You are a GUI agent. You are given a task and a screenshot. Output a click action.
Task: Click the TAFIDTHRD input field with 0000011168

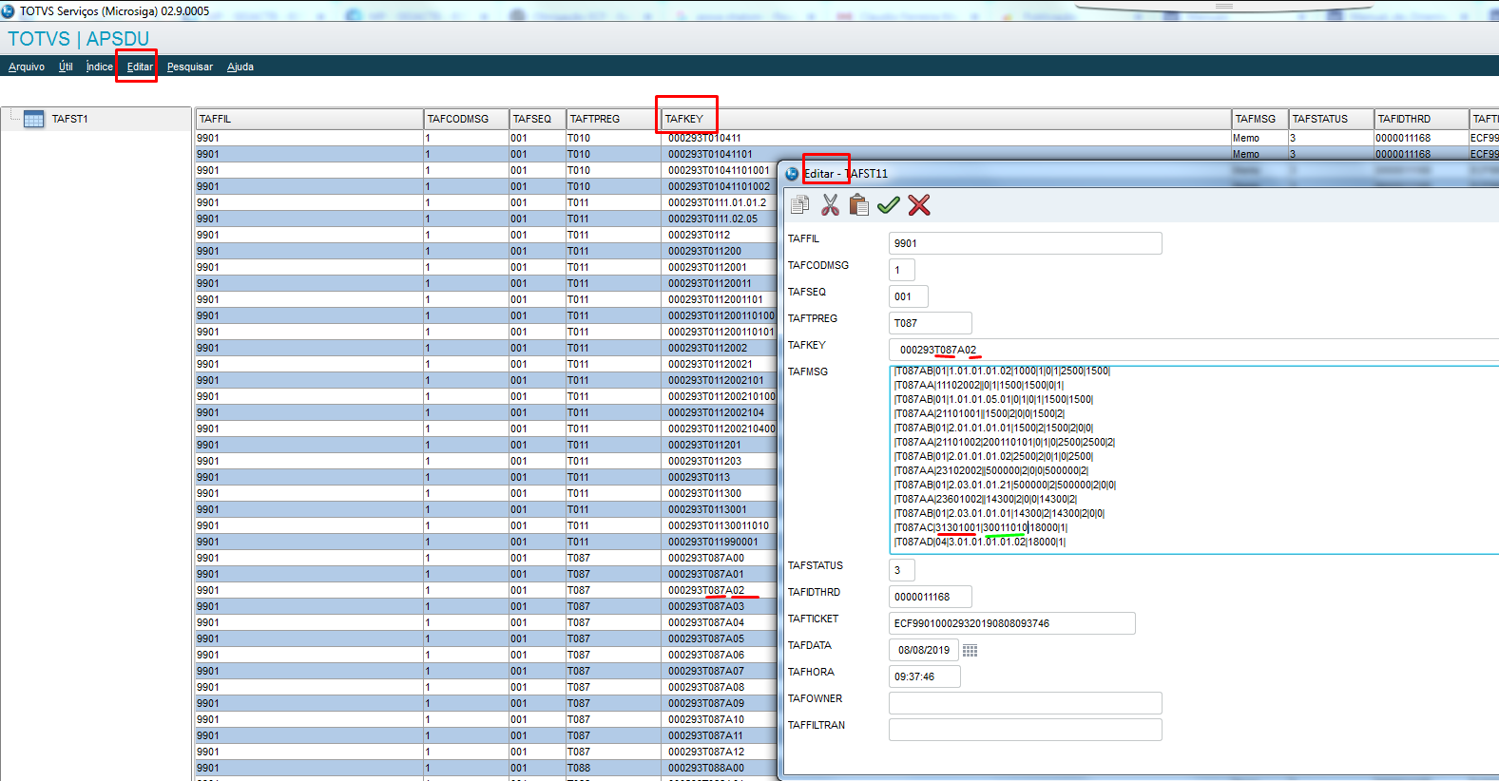tap(930, 597)
